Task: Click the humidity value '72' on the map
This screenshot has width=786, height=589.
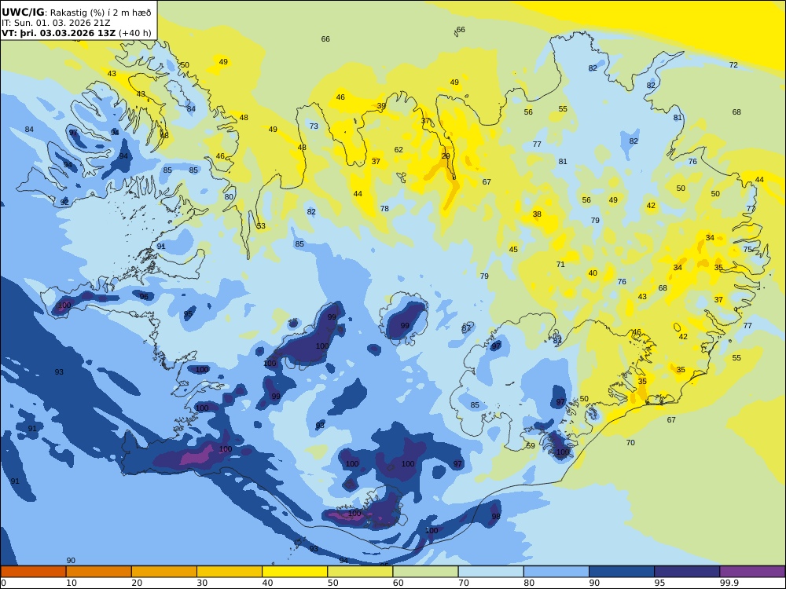Action: coord(733,64)
